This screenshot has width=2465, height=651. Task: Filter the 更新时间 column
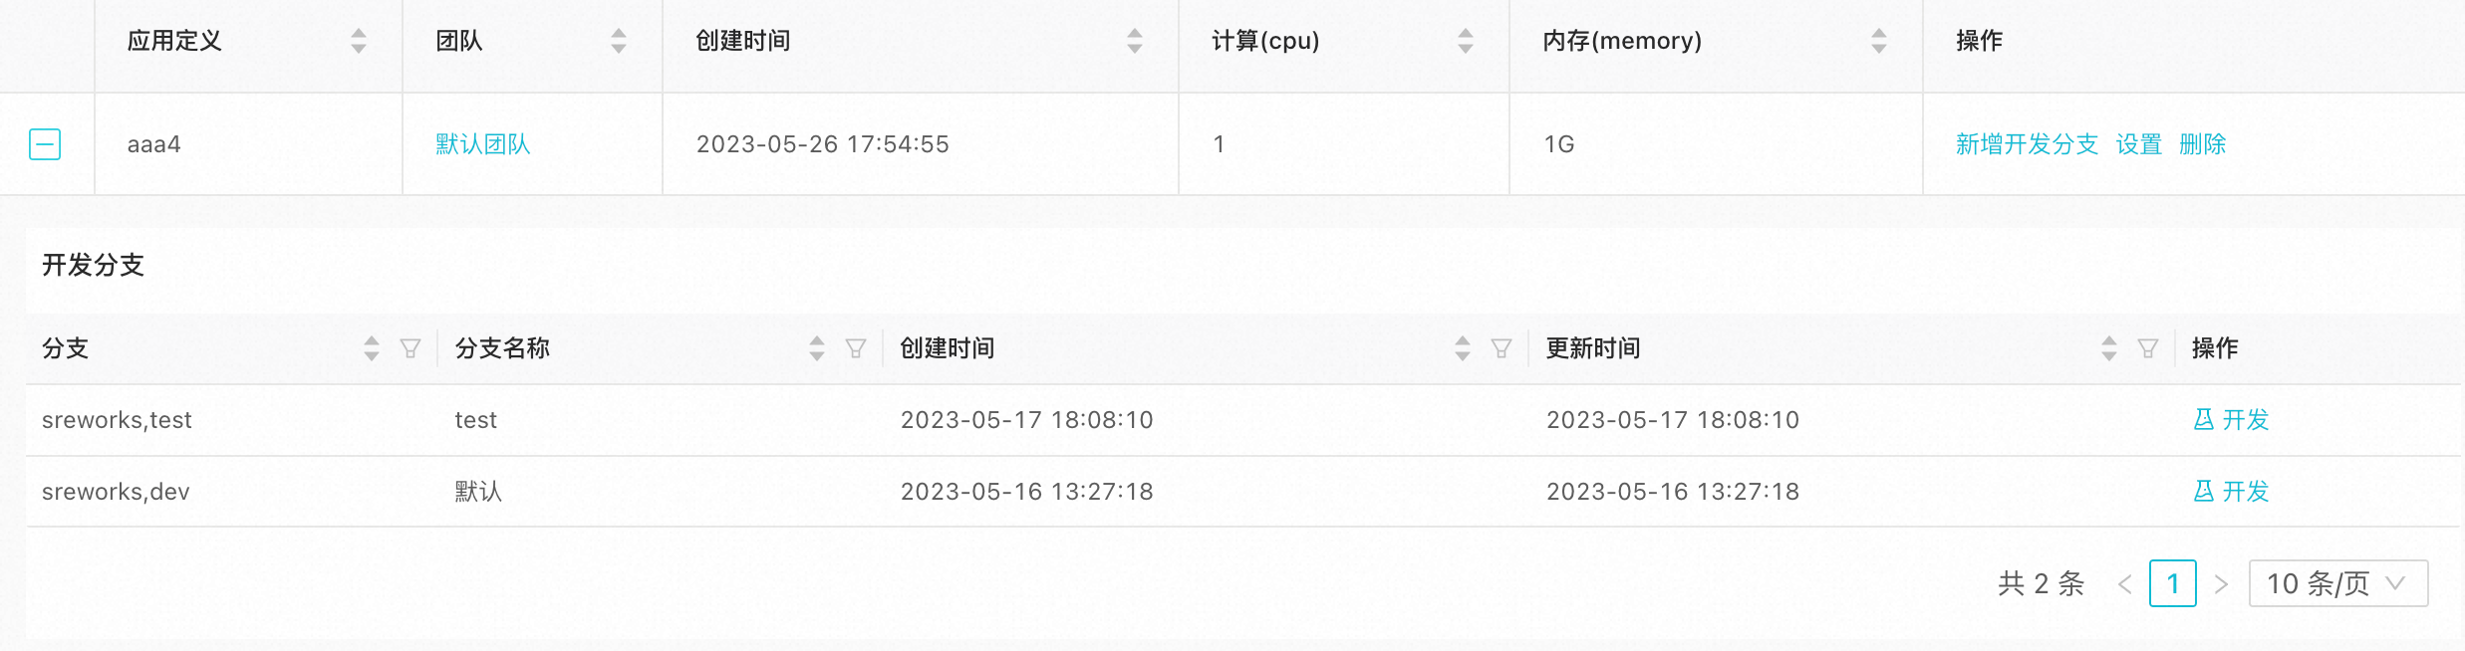click(2148, 348)
